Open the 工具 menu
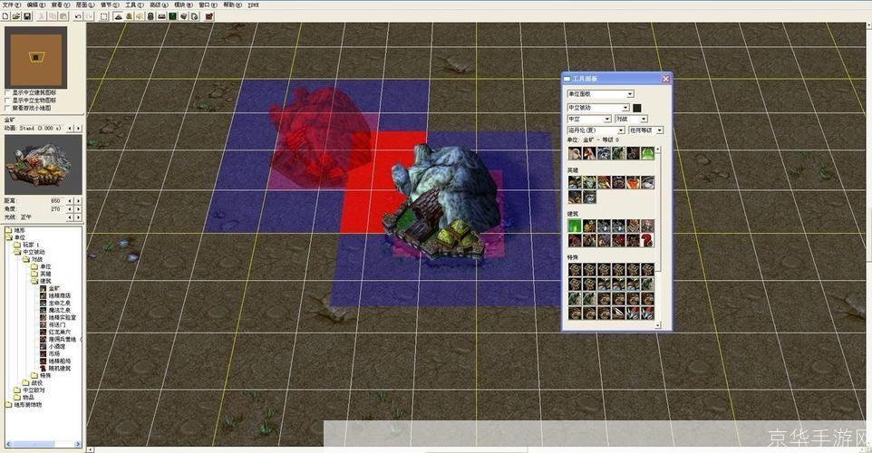 (134, 5)
